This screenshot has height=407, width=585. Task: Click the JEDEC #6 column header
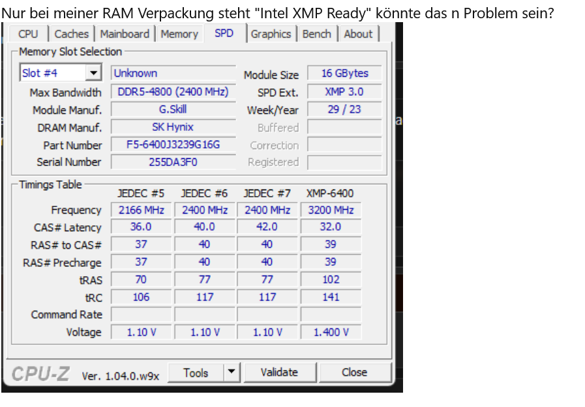[204, 193]
